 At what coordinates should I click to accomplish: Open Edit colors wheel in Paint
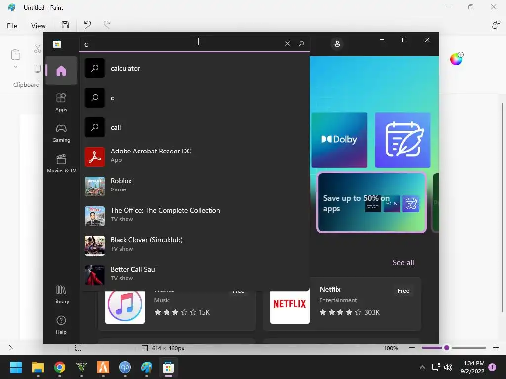coord(456,59)
